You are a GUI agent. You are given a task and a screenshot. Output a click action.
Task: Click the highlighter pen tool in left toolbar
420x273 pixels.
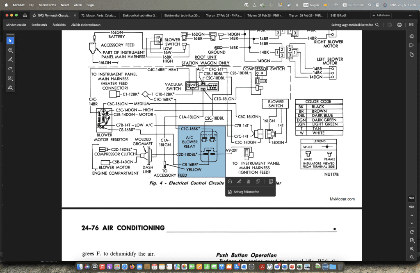coord(10,59)
